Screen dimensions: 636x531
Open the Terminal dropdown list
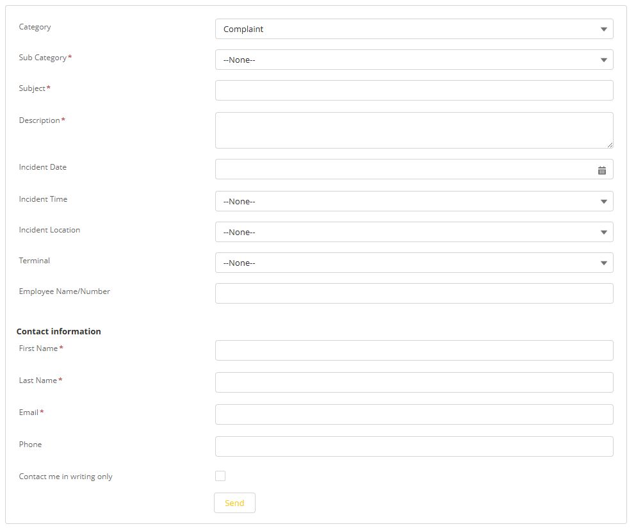coord(414,263)
